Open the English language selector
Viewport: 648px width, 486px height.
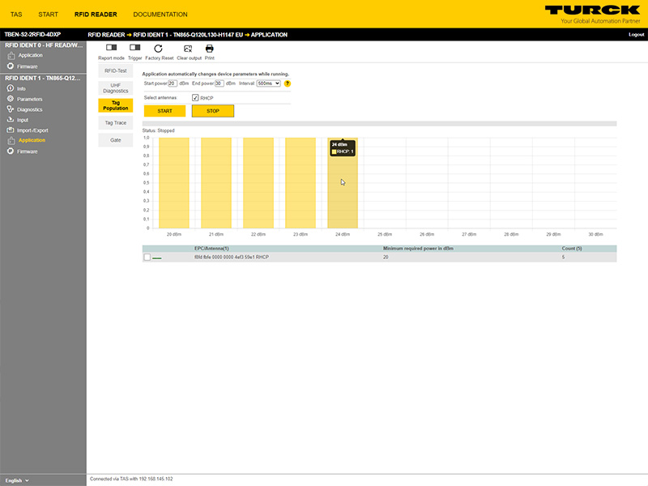[16, 480]
